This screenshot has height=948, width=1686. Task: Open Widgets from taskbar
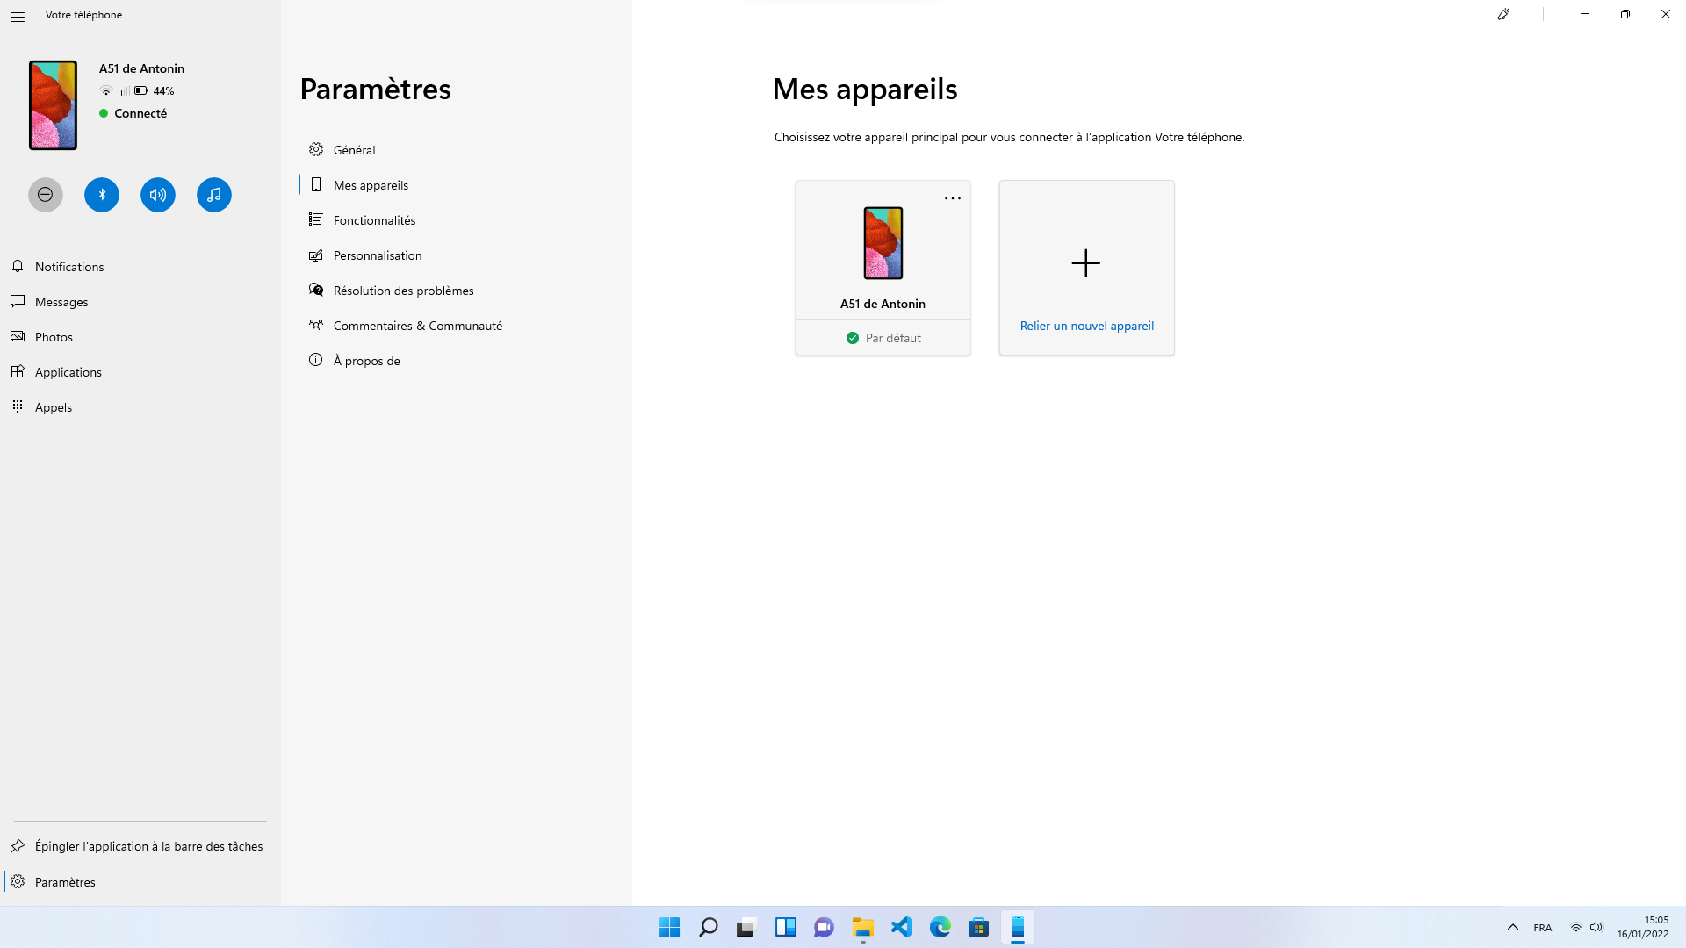coord(785,927)
